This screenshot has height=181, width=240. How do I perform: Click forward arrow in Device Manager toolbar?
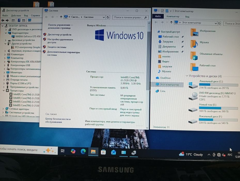point(7,20)
